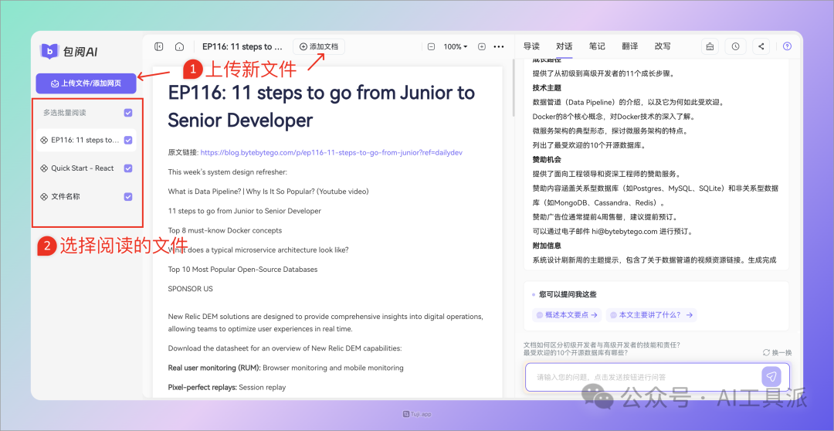Toggle the sidebar collapse icon
Screen dimensions: 834x431
[159, 46]
